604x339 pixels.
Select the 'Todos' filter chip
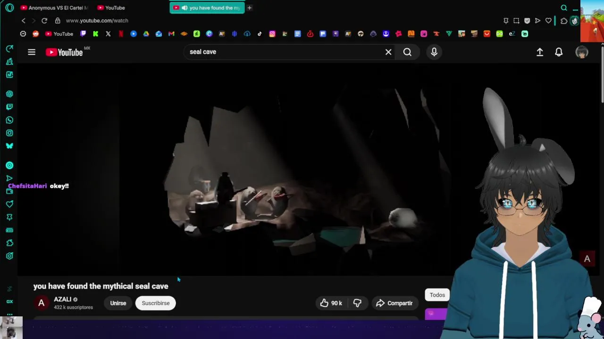[x=437, y=295]
